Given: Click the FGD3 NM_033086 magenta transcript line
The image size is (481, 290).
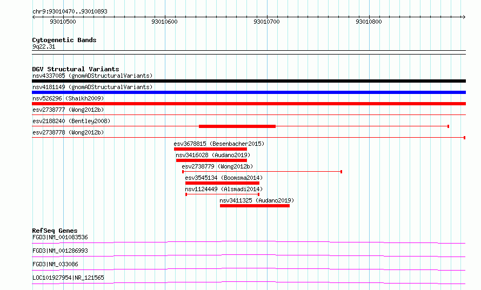Looking at the screenshot, I should [x=249, y=269].
